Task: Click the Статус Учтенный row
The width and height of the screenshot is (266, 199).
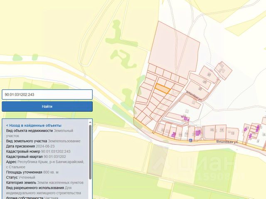Action: [x=20, y=177]
